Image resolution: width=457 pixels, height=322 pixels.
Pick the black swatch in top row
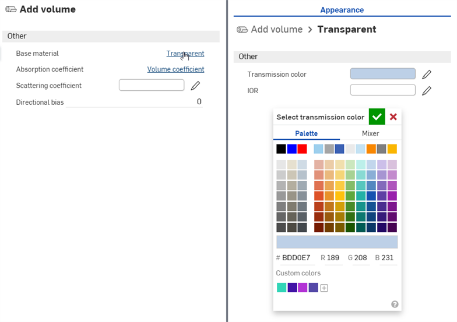(281, 149)
